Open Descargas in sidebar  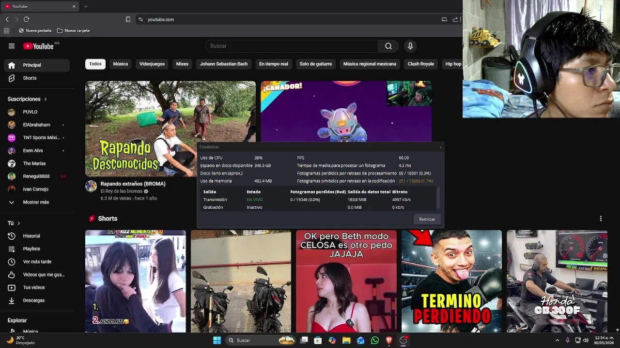pos(37,300)
